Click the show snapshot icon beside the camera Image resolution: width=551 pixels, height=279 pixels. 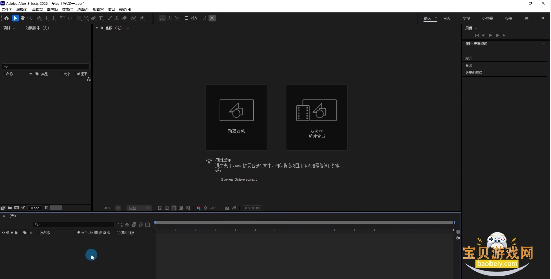[234, 208]
